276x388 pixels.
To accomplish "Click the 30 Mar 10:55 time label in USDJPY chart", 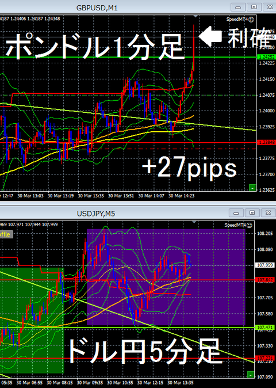I will 120,383.
